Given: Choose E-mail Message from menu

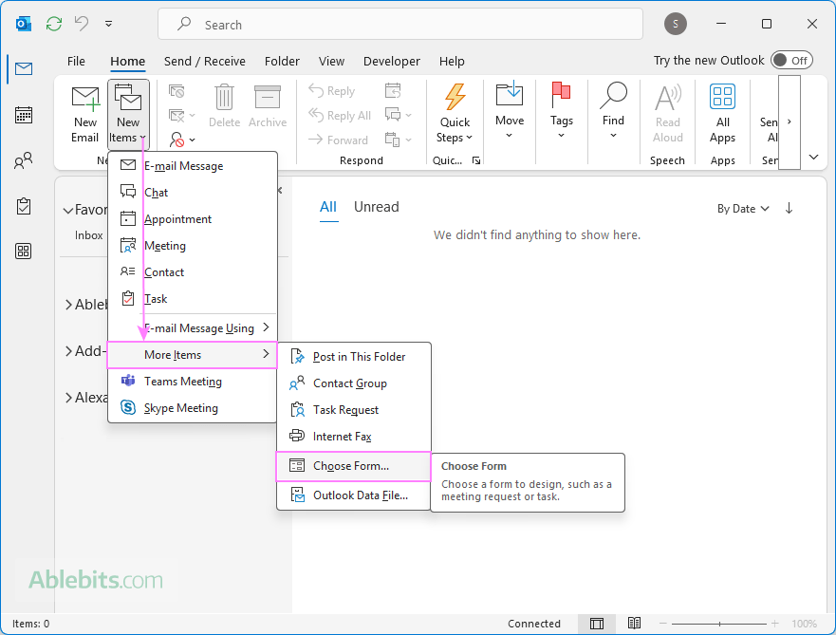Looking at the screenshot, I should pos(193,166).
